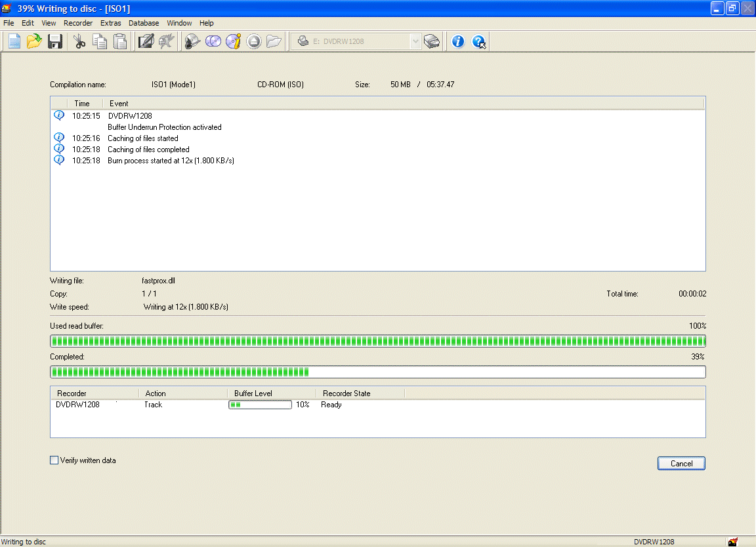Image resolution: width=756 pixels, height=547 pixels.
Task: Click the Paste clipboard icon
Action: (x=119, y=41)
